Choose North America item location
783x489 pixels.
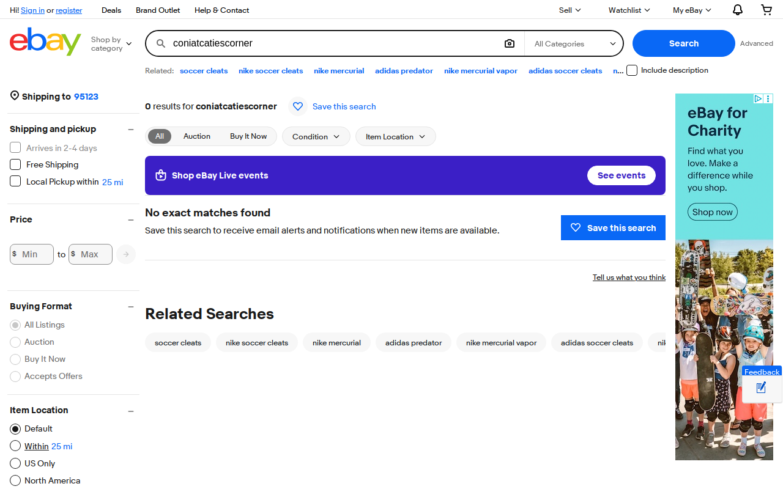tap(15, 480)
